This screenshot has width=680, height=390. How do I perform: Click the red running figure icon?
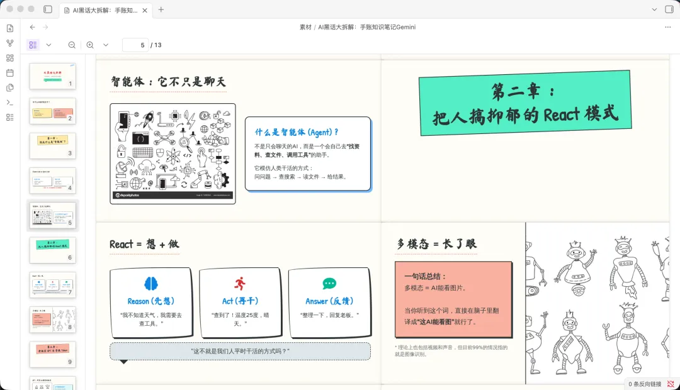[240, 284]
